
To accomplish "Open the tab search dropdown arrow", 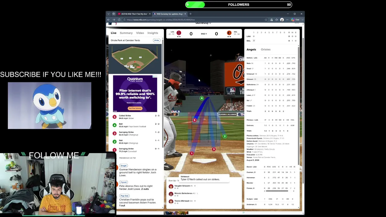I will coord(108,14).
